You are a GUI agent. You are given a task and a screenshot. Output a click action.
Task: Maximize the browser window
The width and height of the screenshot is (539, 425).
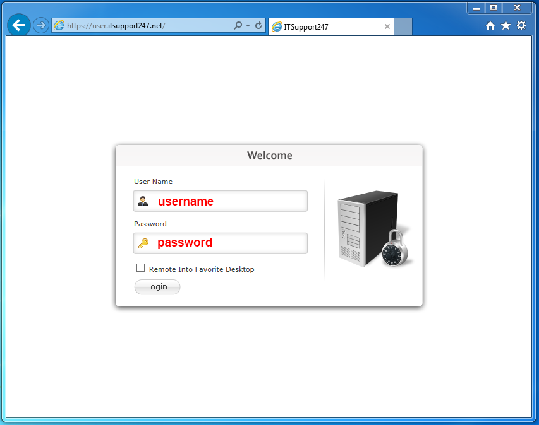pyautogui.click(x=494, y=8)
